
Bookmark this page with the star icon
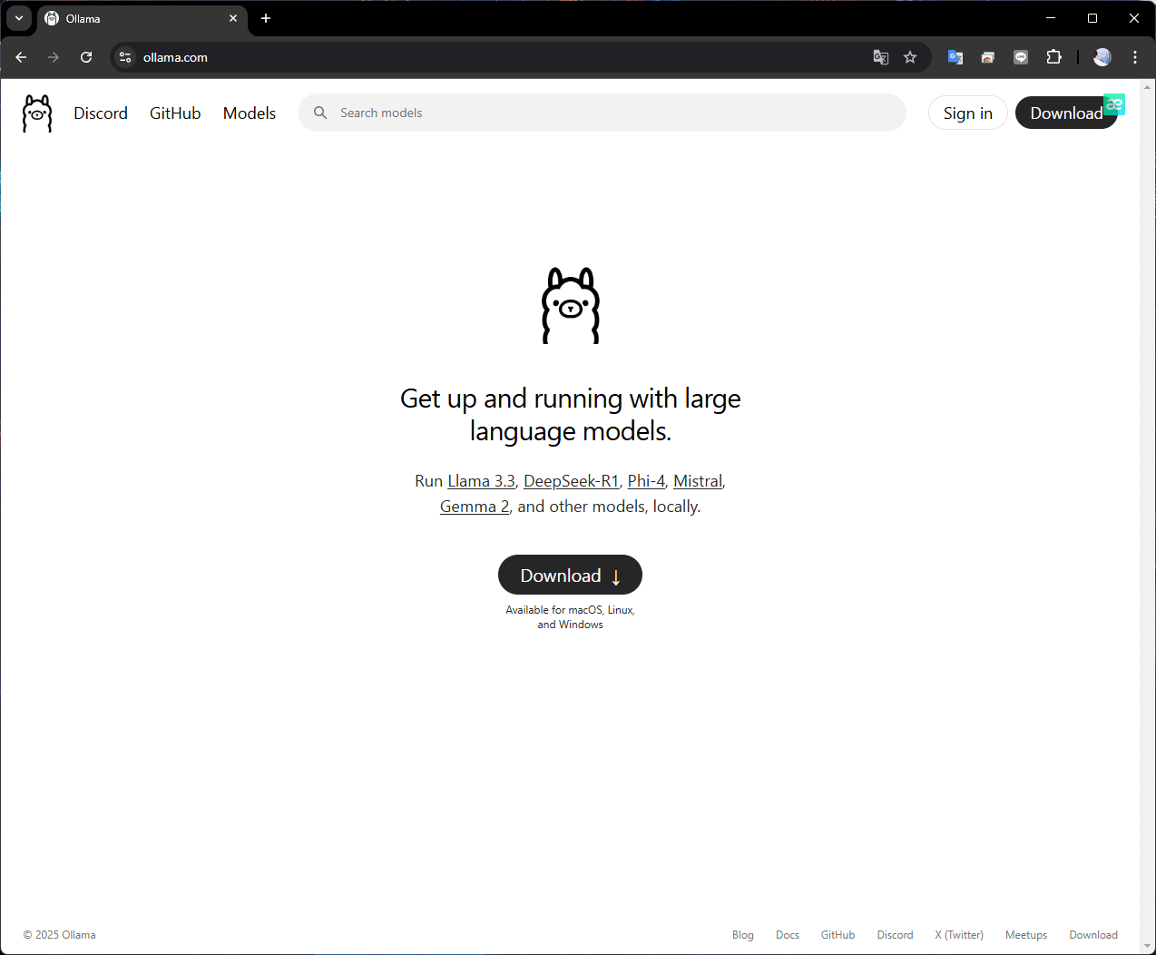(910, 57)
